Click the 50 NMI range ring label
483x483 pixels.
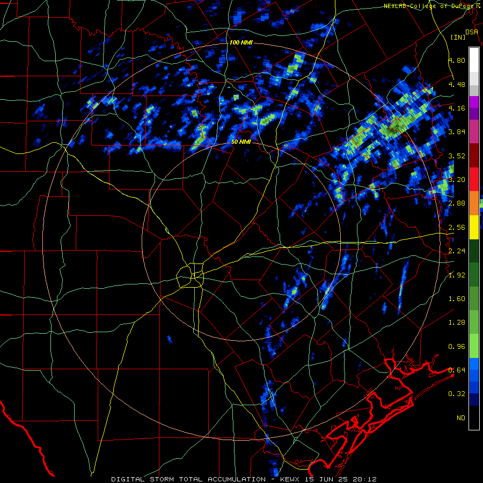(241, 142)
